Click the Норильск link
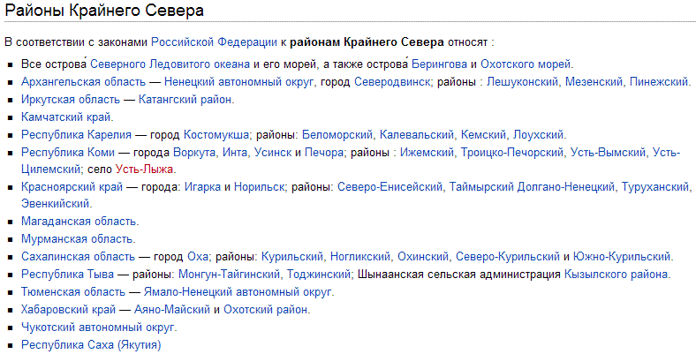696x354 pixels. coord(259,187)
